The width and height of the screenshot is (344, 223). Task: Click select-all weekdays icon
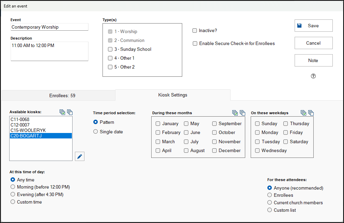[303, 113]
